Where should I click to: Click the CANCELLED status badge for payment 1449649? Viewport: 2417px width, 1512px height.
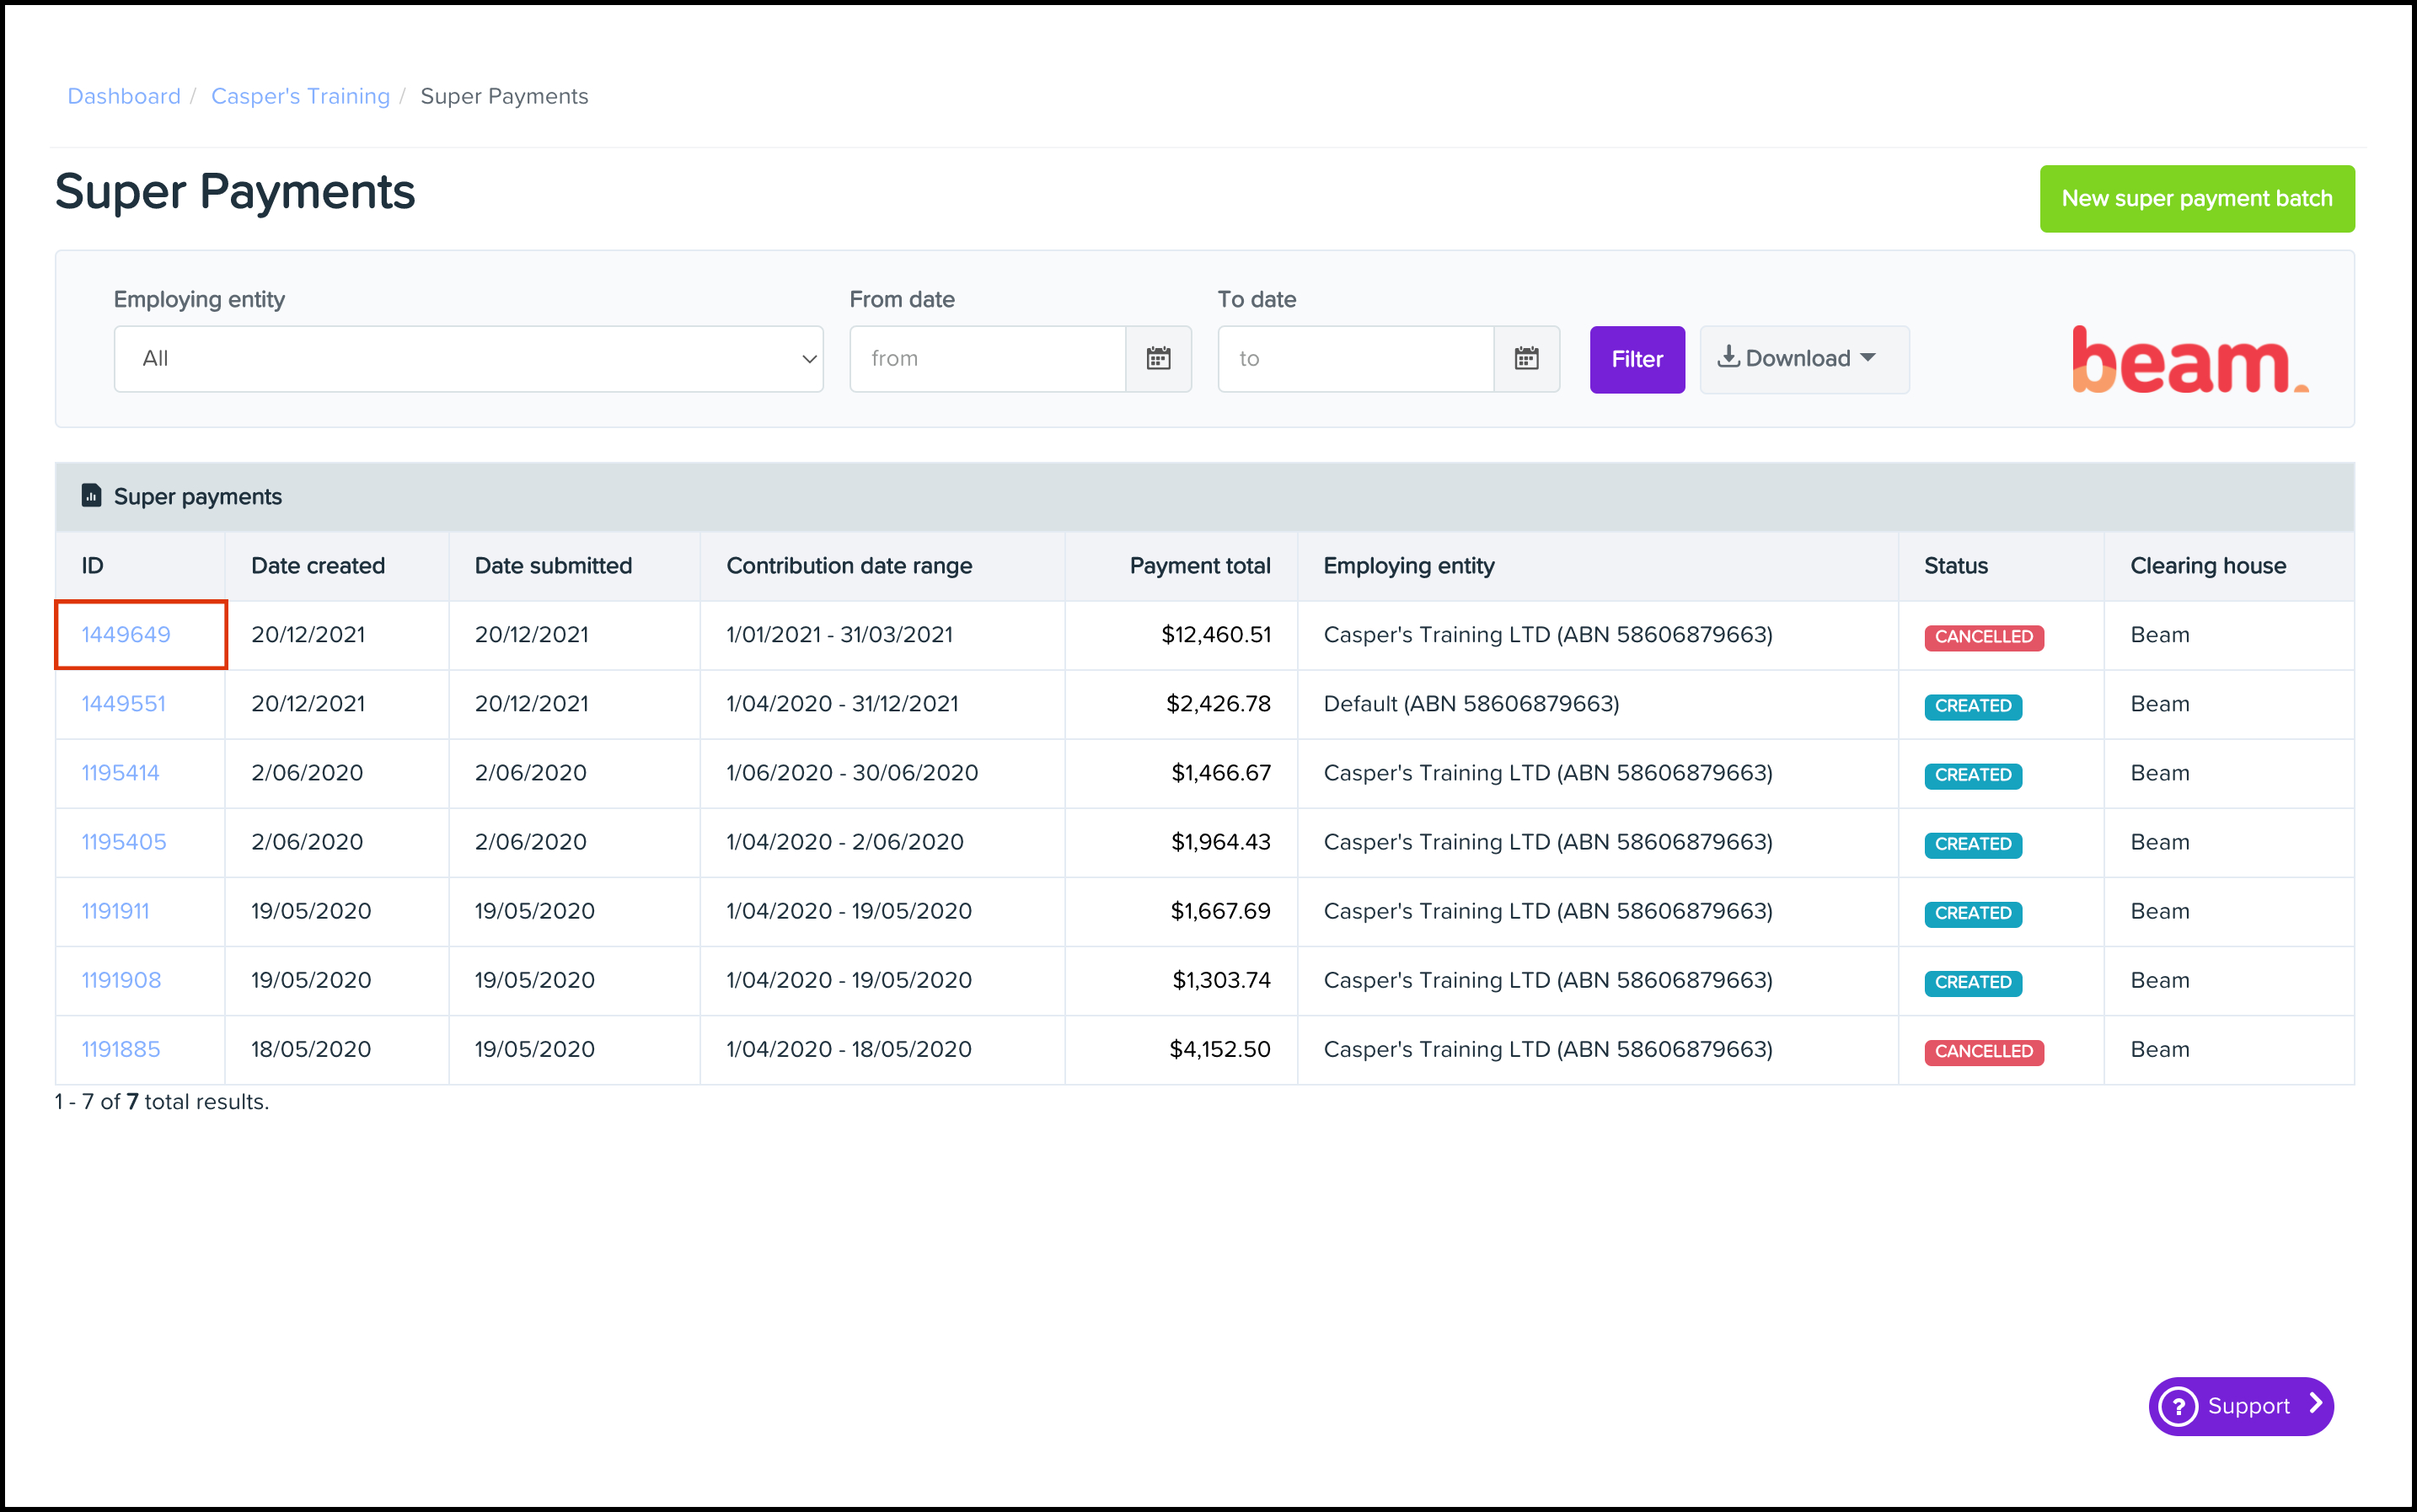pyautogui.click(x=1982, y=636)
